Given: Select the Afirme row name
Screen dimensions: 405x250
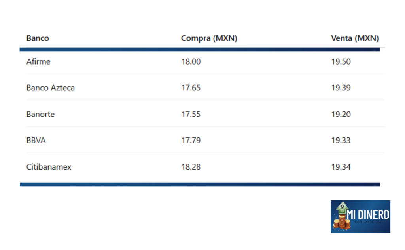Looking at the screenshot, I should coord(38,61).
